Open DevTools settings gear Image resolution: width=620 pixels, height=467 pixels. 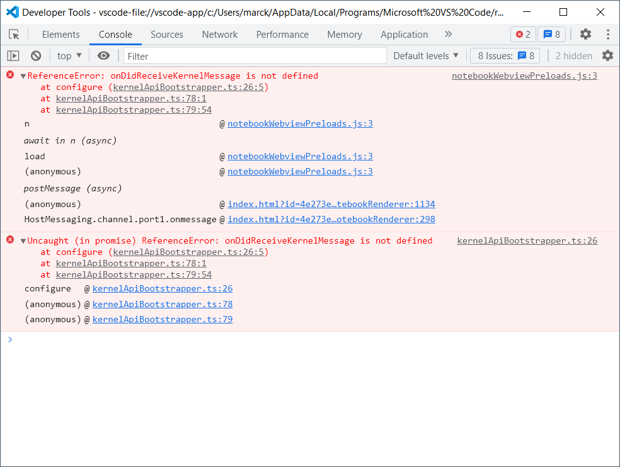[x=585, y=34]
